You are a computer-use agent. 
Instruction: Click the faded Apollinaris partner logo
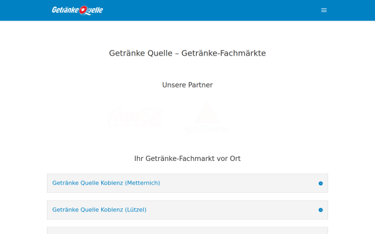(206, 117)
